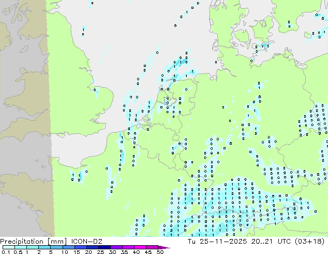Click the ICON-D2 model name label

[x=86, y=242]
